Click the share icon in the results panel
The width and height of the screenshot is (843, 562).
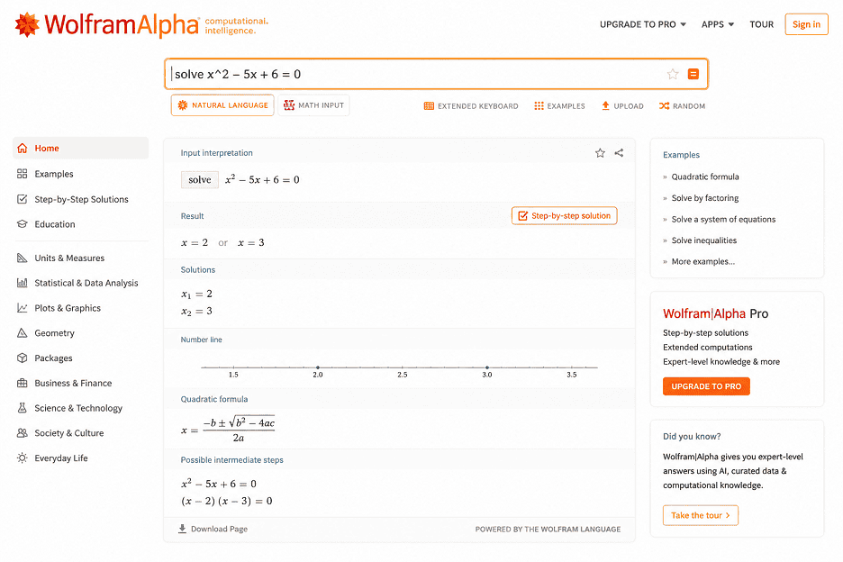619,153
